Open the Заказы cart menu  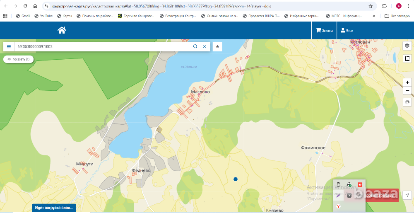(x=324, y=30)
